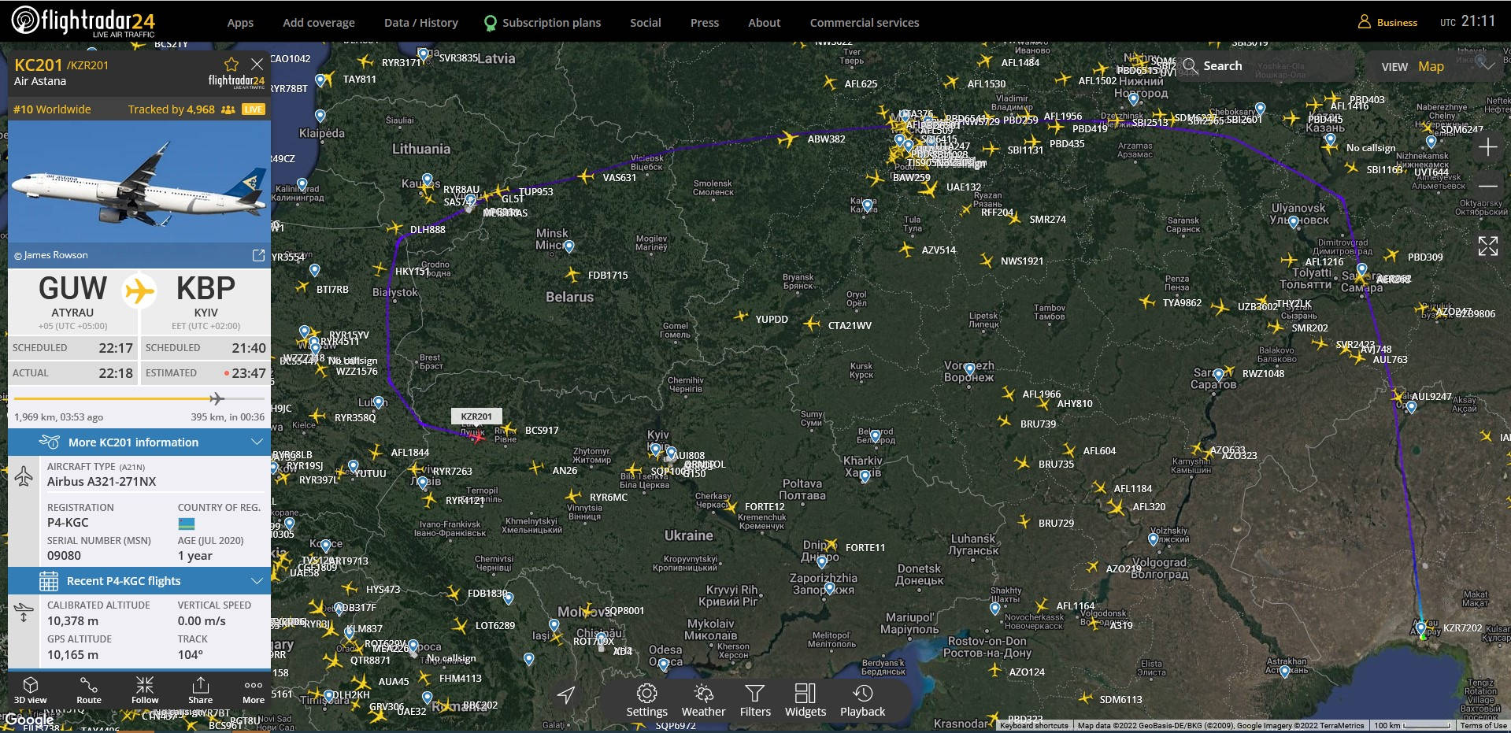Show Route for this flight

point(89,690)
